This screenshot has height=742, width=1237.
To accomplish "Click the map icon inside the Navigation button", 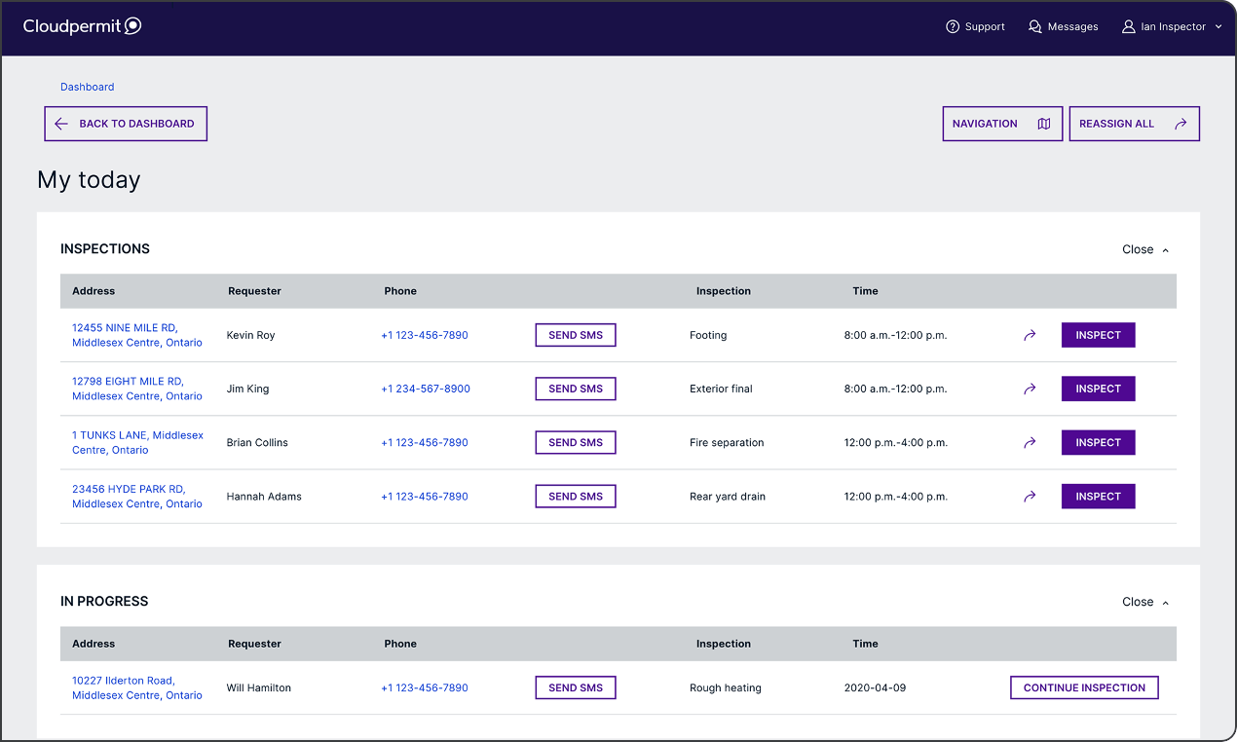I will (1043, 124).
